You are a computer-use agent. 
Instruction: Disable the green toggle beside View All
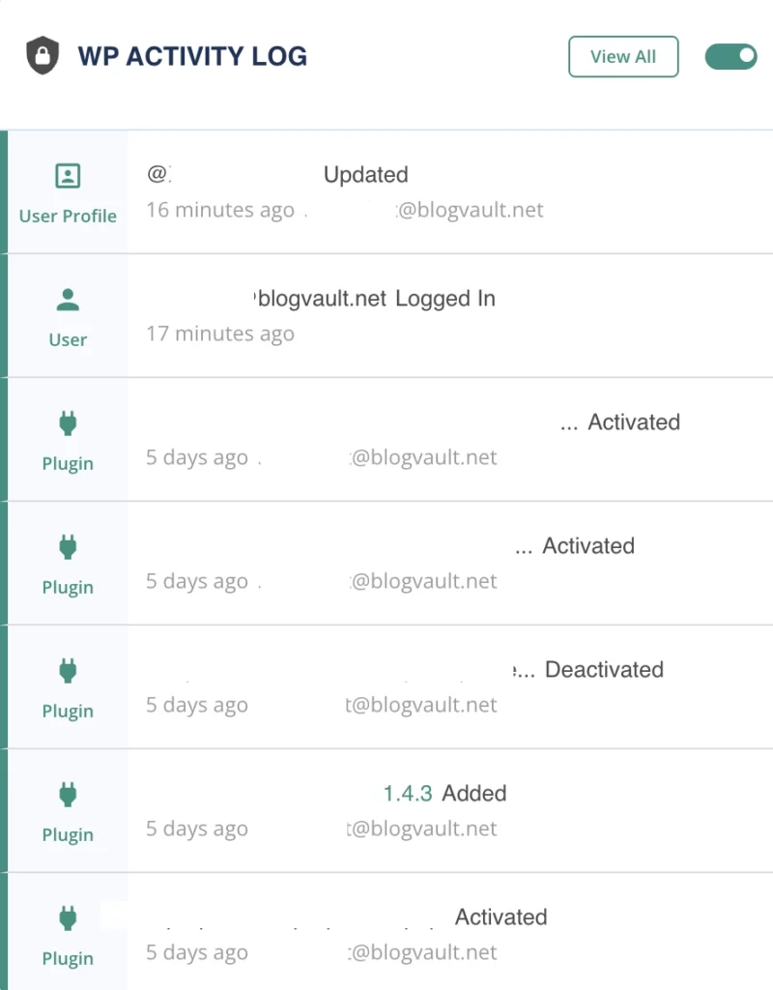click(x=730, y=56)
